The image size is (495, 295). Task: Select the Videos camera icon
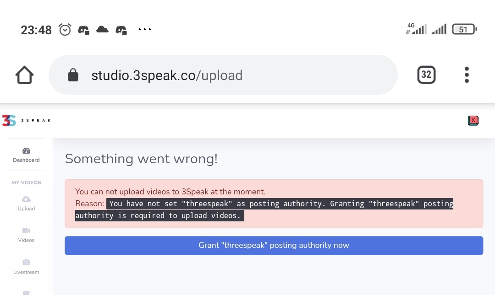click(x=26, y=231)
